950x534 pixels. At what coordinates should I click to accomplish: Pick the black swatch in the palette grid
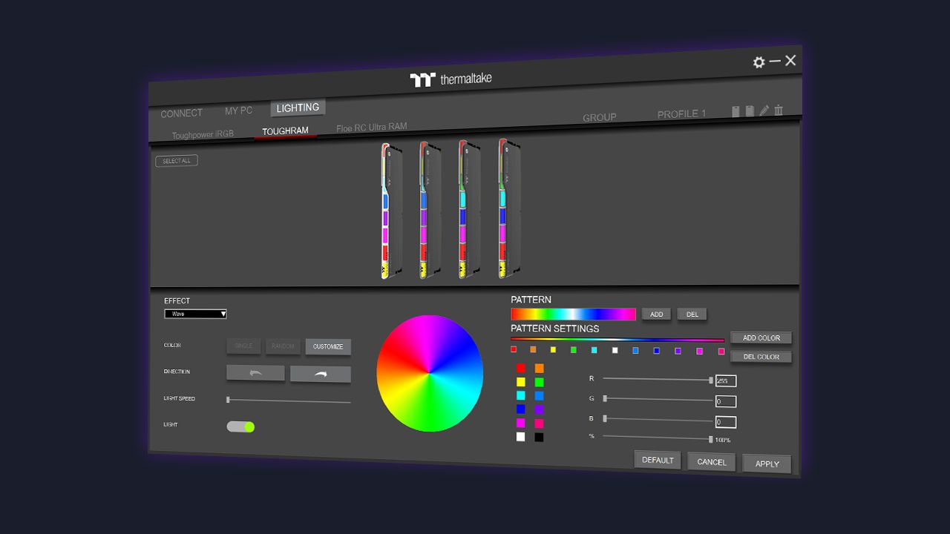pyautogui.click(x=539, y=438)
